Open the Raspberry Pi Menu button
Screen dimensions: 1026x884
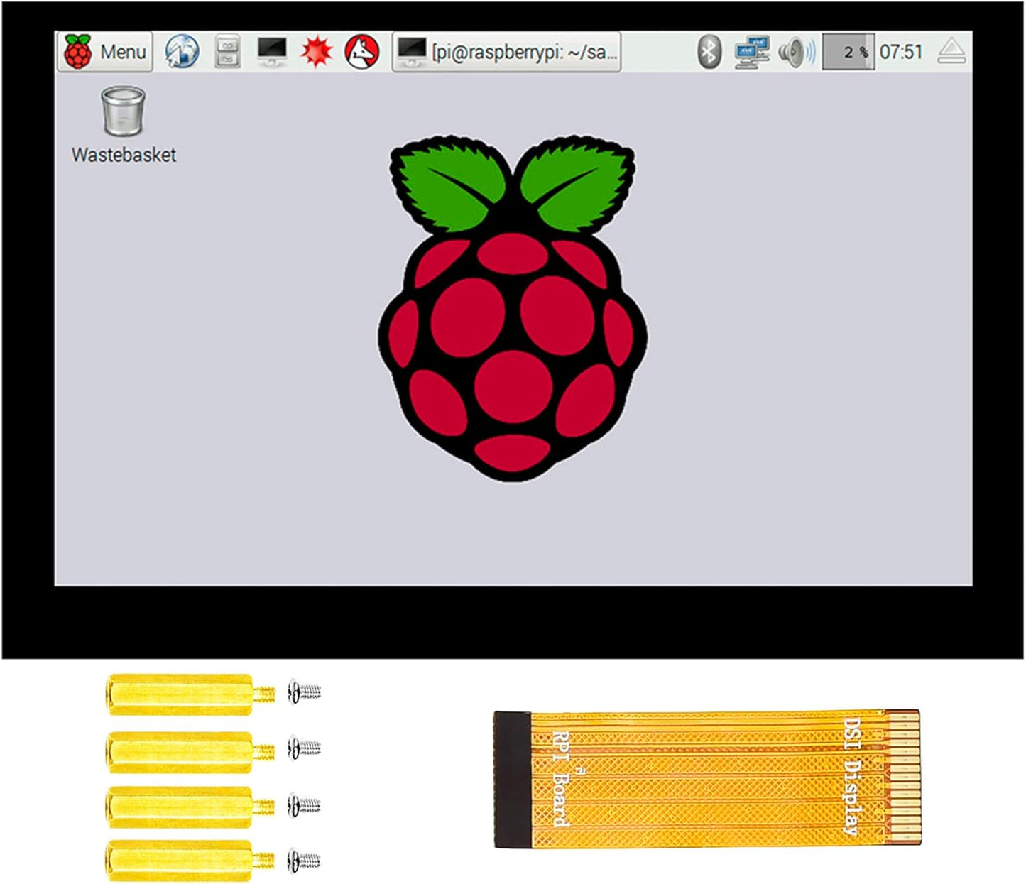[105, 52]
